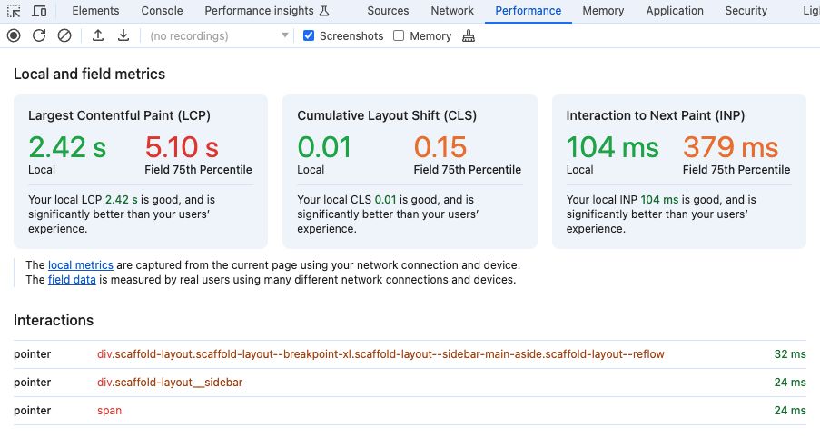Screen dimensions: 820x448
Task: Click the span interaction element
Action: [109, 411]
